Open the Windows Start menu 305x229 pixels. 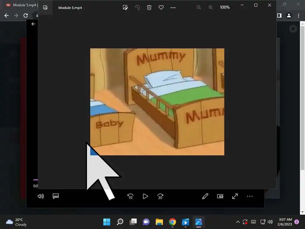click(107, 222)
